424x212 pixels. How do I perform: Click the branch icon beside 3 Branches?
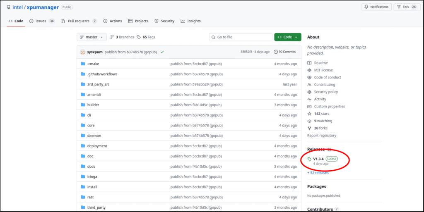tap(112, 37)
